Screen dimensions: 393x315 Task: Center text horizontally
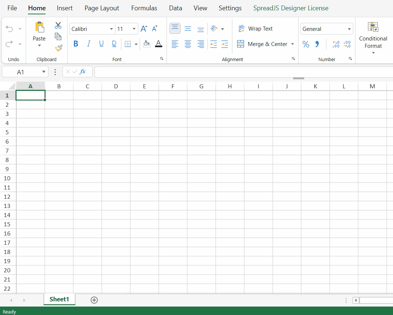pos(188,44)
